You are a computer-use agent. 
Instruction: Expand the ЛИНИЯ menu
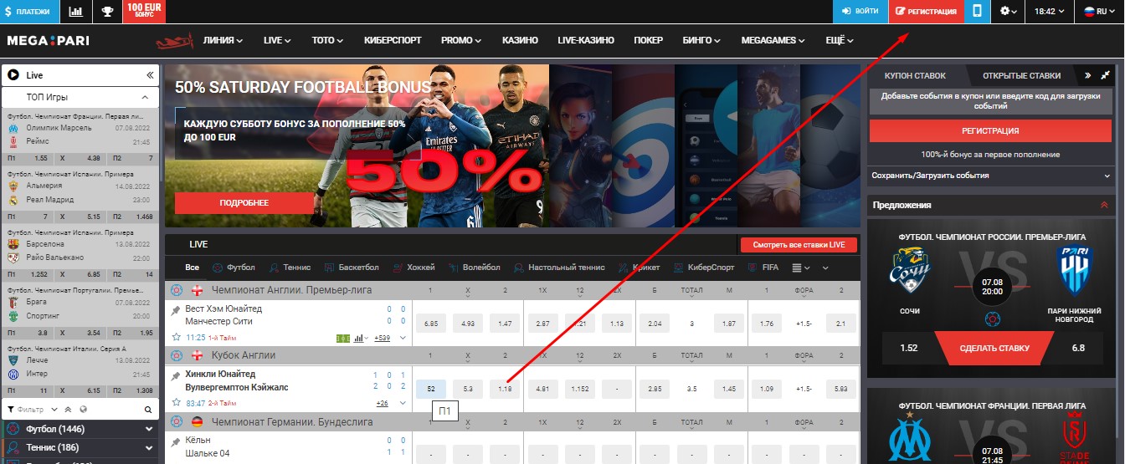click(x=223, y=40)
